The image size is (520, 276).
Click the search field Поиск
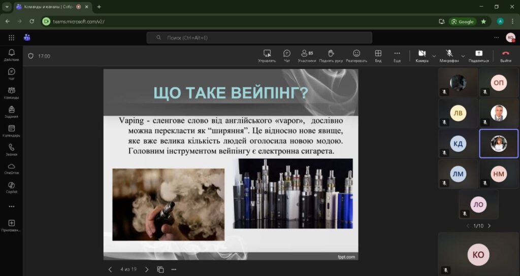(259, 38)
